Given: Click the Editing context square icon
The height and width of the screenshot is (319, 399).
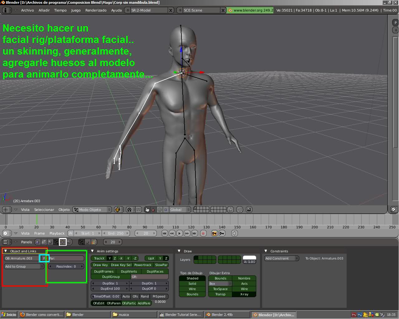Looking at the screenshot, I should 63,242.
